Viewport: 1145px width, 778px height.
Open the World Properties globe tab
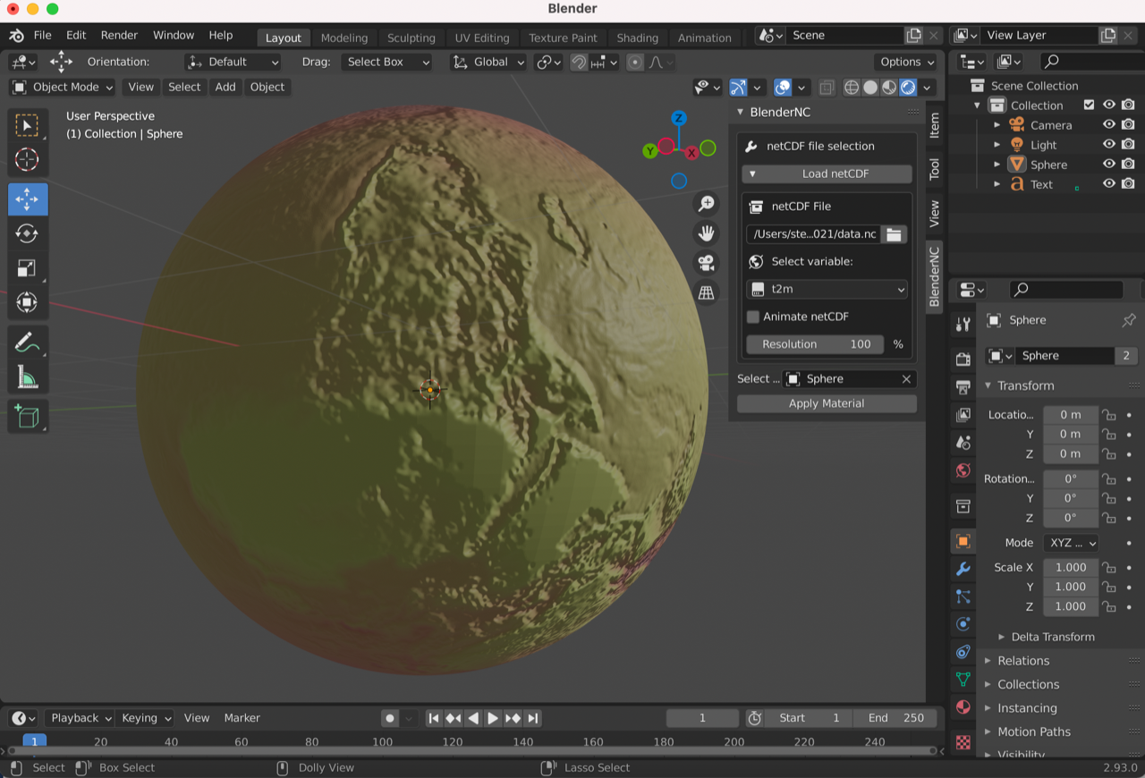[x=963, y=471]
